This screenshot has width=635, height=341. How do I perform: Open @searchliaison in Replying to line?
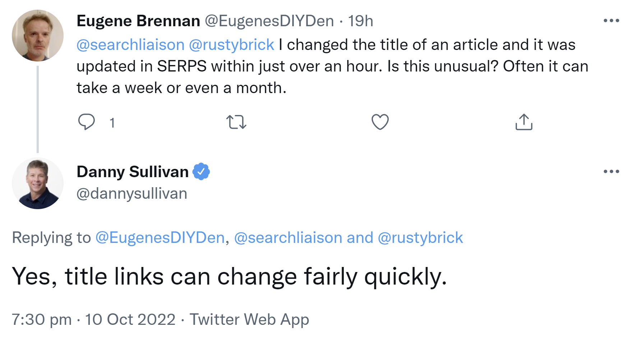(x=288, y=238)
